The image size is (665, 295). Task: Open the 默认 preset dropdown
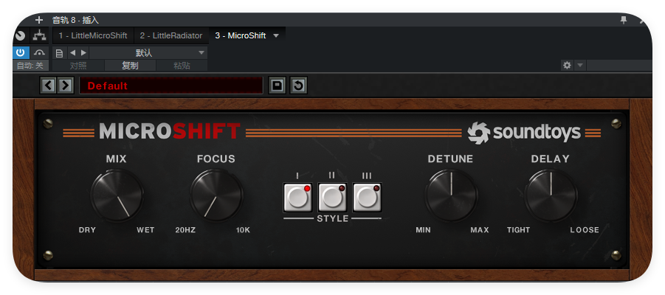pos(148,53)
